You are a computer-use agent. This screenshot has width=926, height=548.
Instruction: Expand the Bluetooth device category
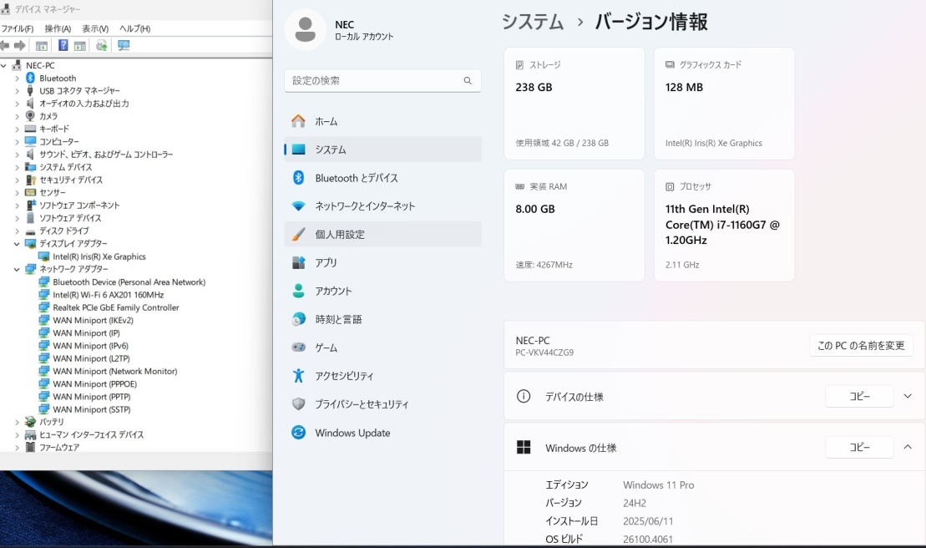[17, 78]
